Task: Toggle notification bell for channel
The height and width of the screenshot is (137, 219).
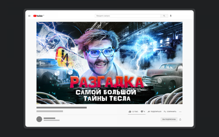Action: [x=180, y=119]
